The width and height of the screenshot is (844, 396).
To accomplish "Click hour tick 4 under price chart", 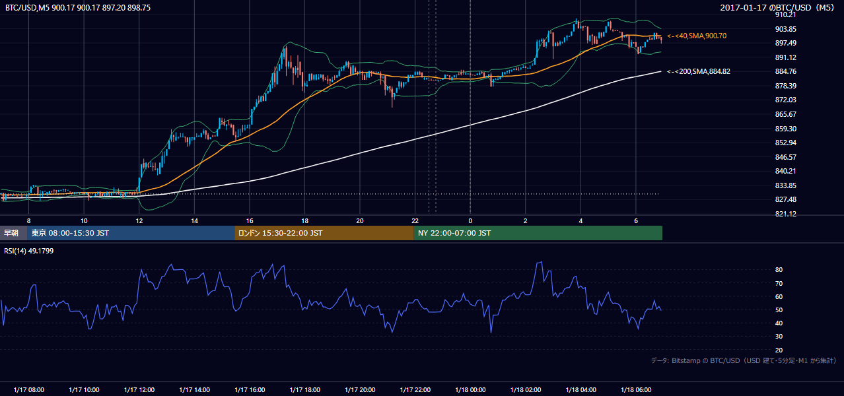I will click(x=580, y=220).
